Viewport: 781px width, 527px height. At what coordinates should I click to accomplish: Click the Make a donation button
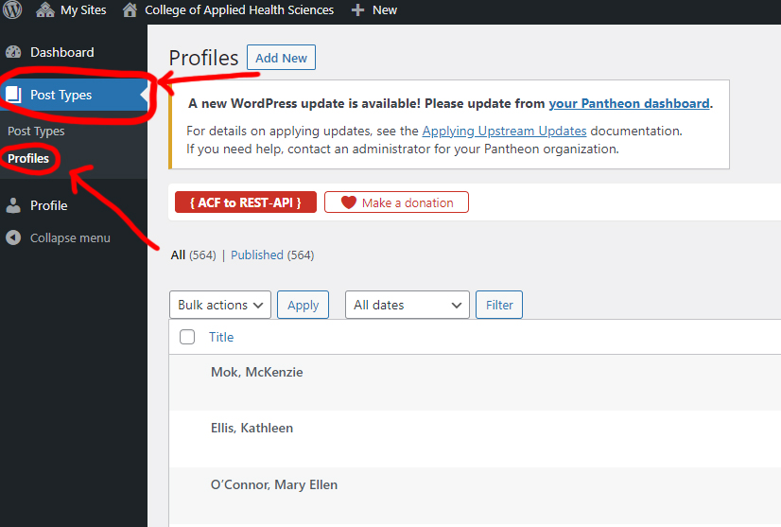(396, 202)
